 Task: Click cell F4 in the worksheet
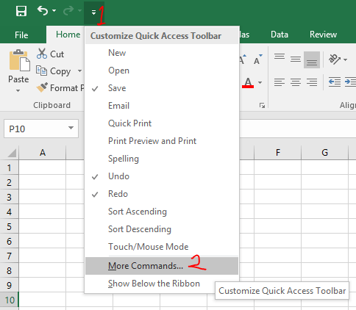pyautogui.click(x=278, y=212)
